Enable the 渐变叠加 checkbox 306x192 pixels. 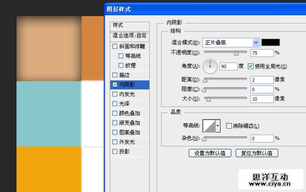pos(115,123)
